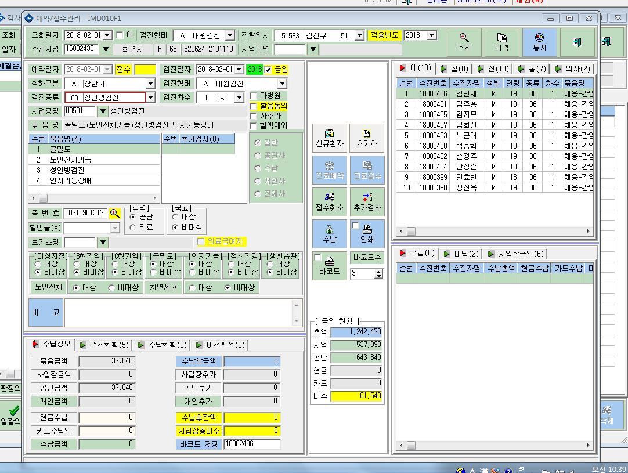Click the 바코드 저장 button

click(199, 444)
